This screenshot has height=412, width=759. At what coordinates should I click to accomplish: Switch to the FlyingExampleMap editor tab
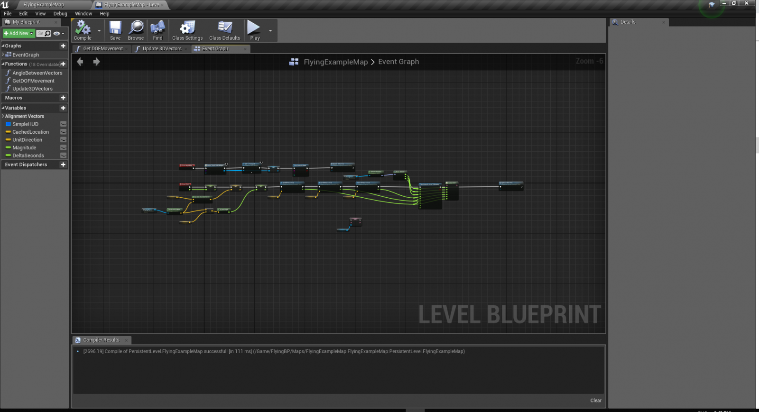[44, 5]
